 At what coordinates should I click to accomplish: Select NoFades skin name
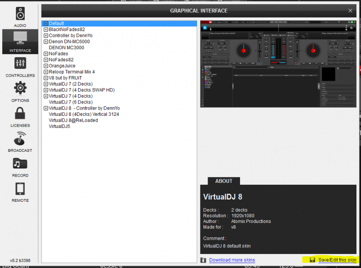pos(59,54)
